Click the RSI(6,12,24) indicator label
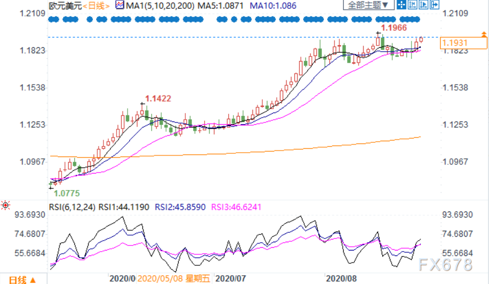The width and height of the screenshot is (489, 284). [72, 207]
